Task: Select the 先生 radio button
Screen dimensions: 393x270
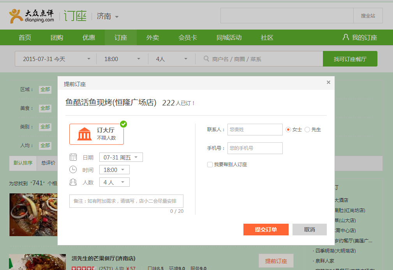Action: tap(307, 130)
